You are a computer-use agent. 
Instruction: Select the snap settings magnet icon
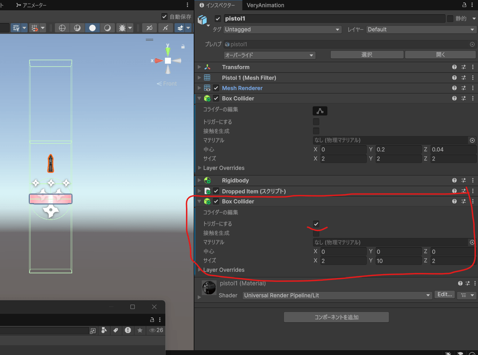pyautogui.click(x=34, y=28)
